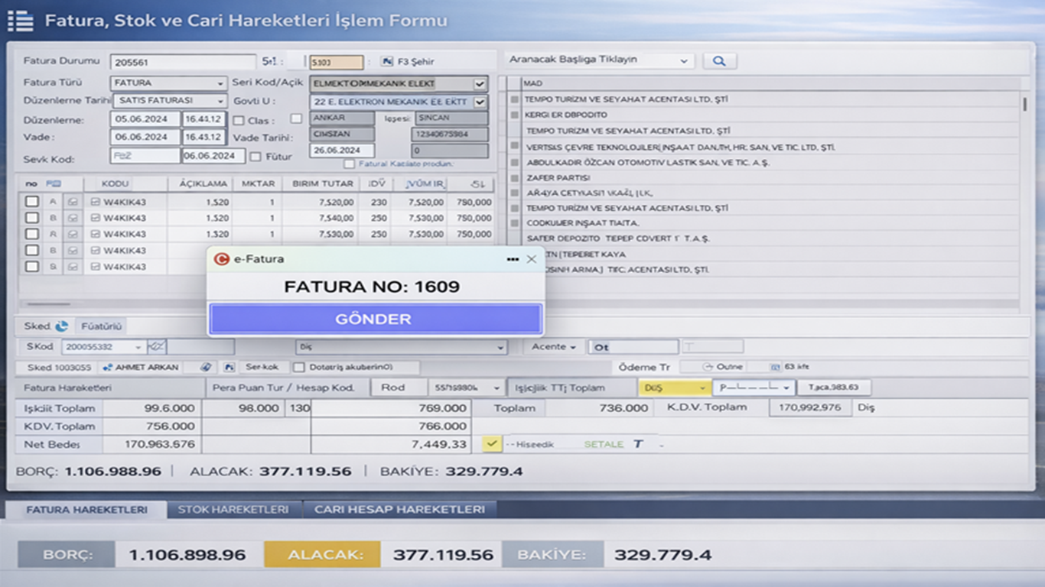Image resolution: width=1045 pixels, height=587 pixels.
Task: Click the F3 Şehir icon
Action: click(x=387, y=62)
